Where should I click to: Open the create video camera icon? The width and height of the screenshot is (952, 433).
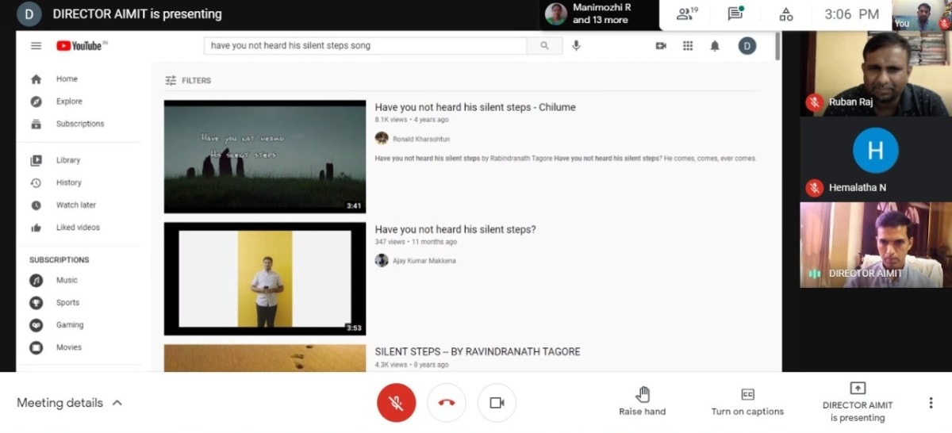pos(661,46)
